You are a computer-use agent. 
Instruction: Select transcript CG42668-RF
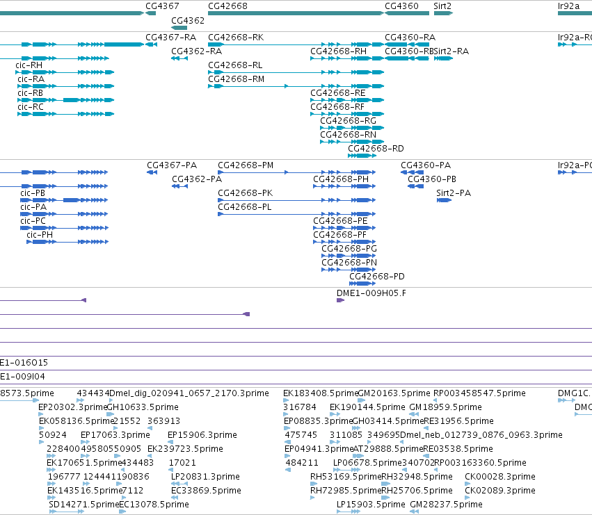tap(337, 107)
